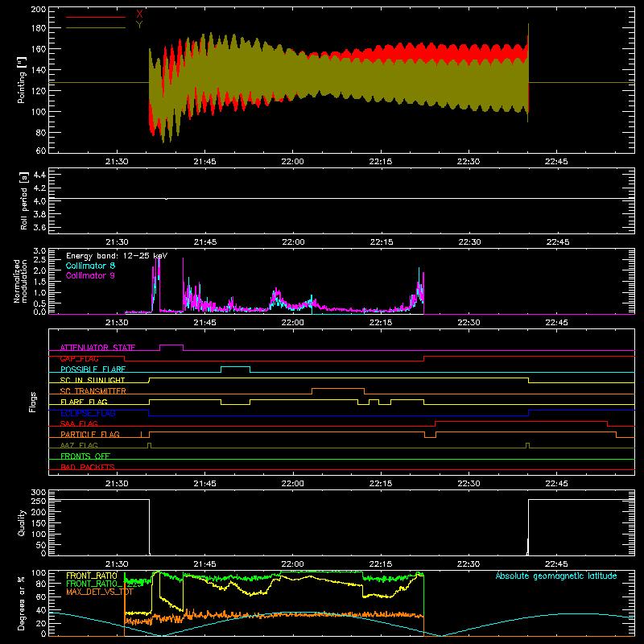Click the Roll period [s] axis title
Viewport: 644px width, 644px height.
(23, 200)
